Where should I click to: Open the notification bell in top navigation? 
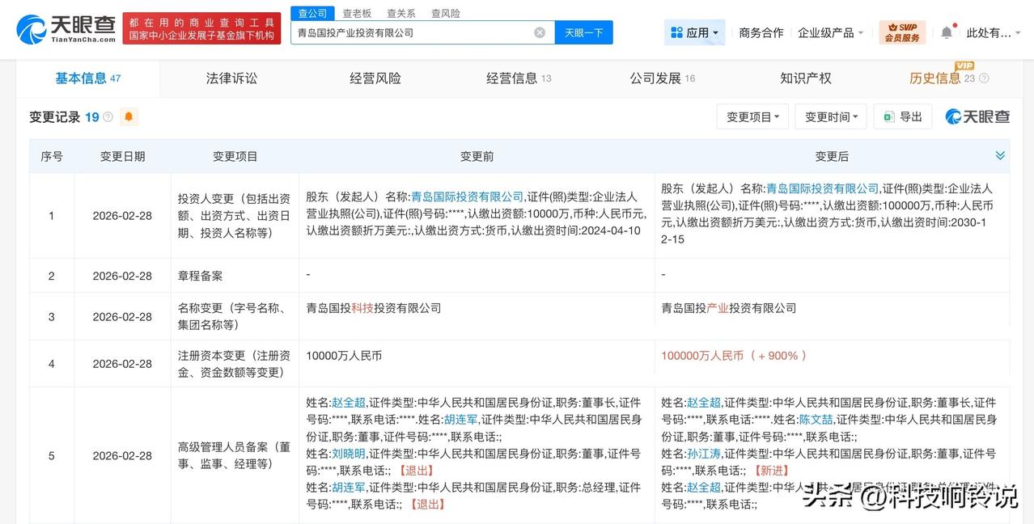(x=946, y=30)
